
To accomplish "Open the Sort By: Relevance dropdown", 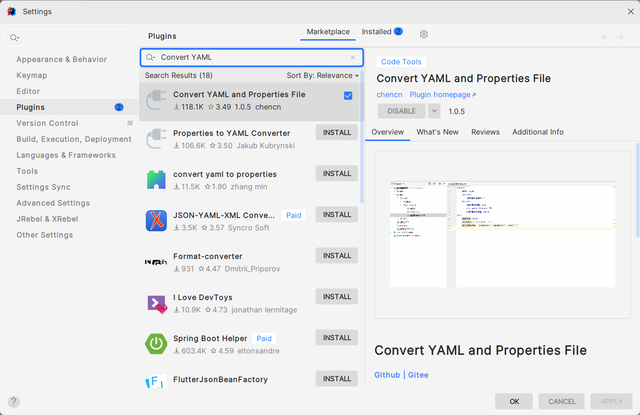I will click(323, 76).
